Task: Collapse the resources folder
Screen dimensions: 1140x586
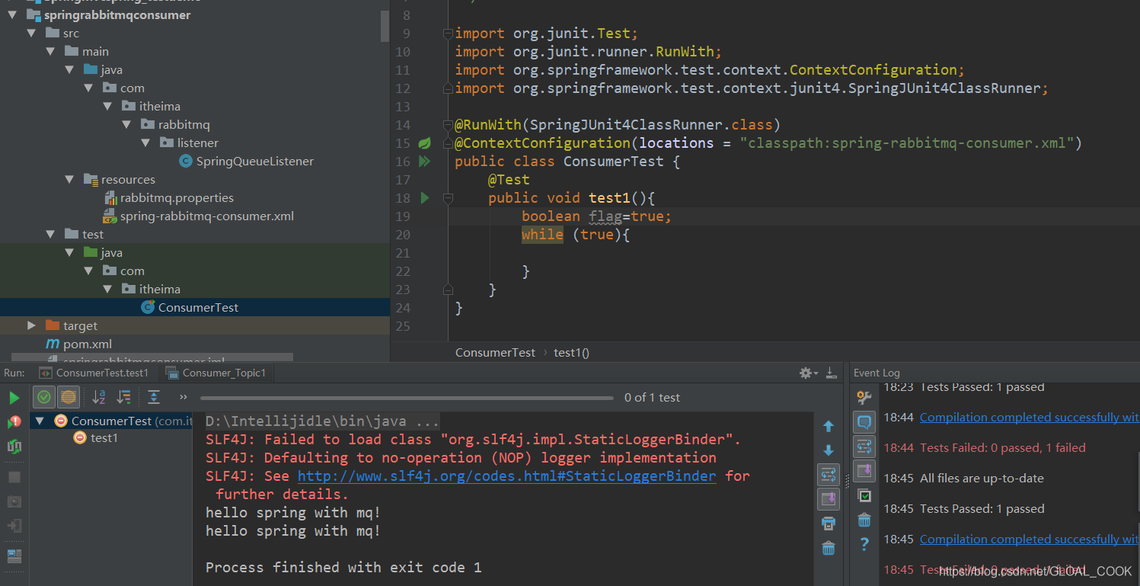Action: pos(69,180)
